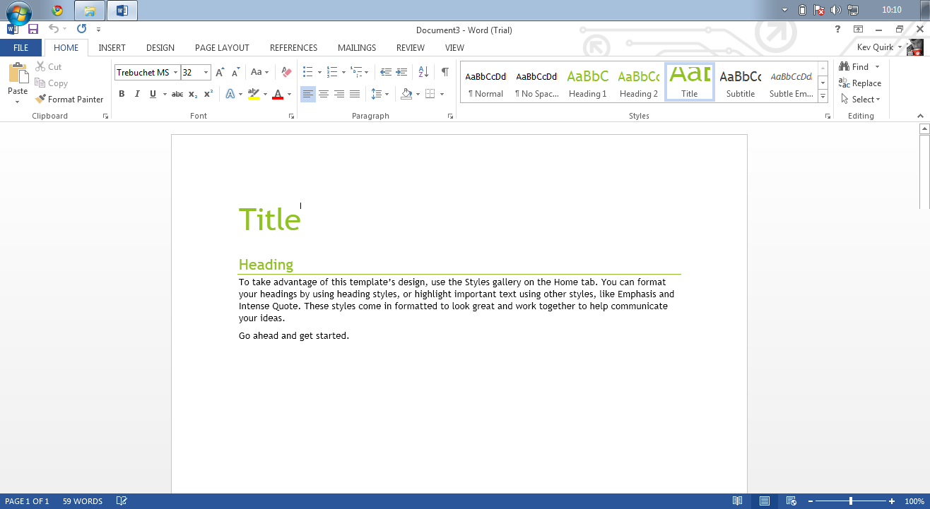Image resolution: width=930 pixels, height=509 pixels.
Task: Toggle Bold formatting
Action: (x=122, y=94)
